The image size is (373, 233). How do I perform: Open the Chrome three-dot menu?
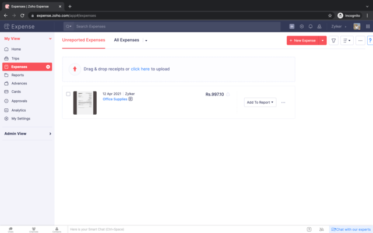coord(367,16)
